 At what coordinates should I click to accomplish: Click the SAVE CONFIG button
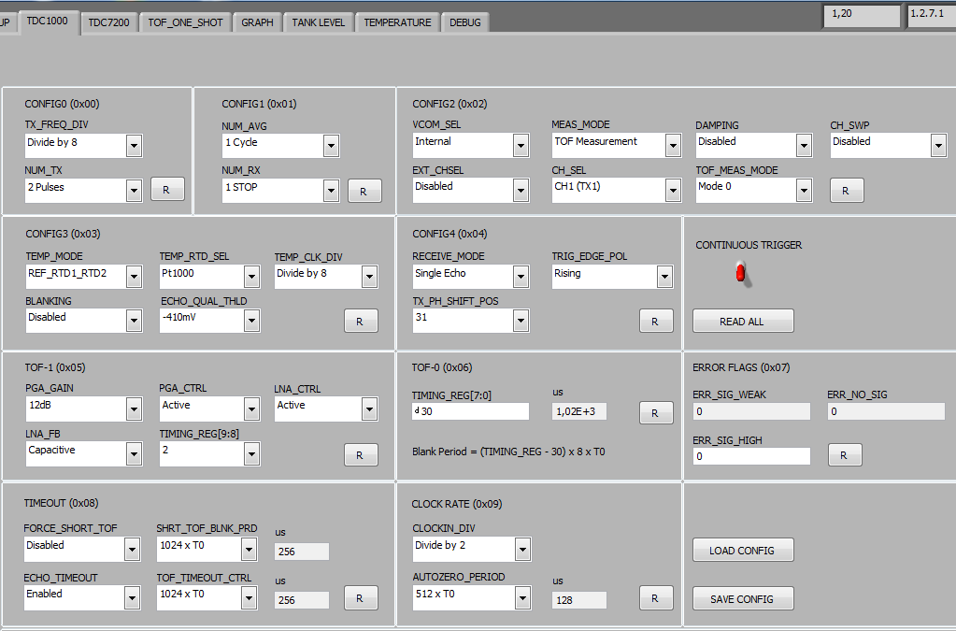[x=743, y=598]
